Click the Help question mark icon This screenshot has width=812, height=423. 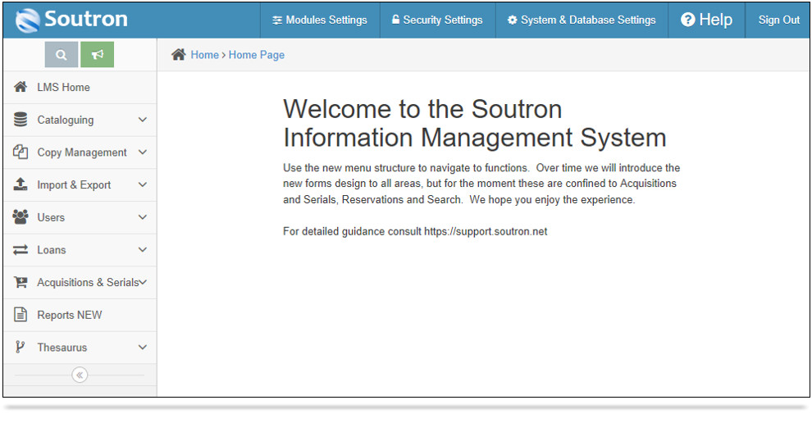(687, 20)
